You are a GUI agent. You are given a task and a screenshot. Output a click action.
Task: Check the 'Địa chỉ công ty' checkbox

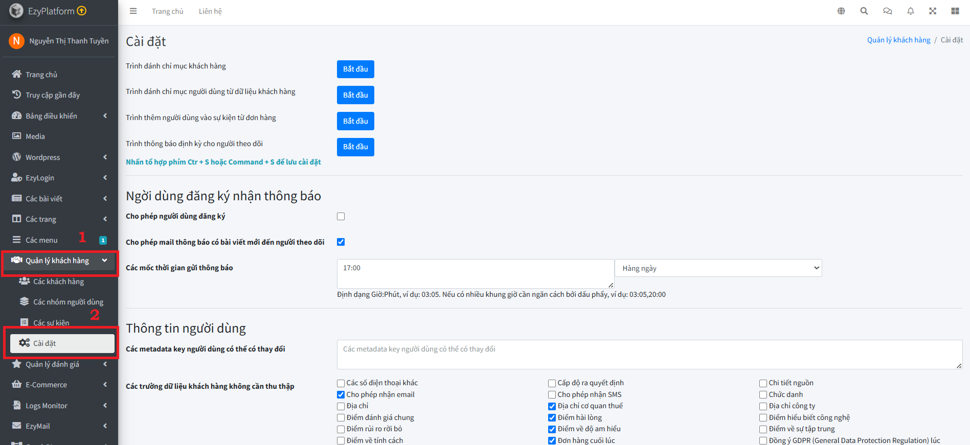pyautogui.click(x=763, y=406)
